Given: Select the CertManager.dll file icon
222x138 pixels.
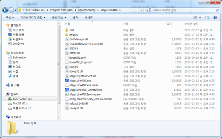Looking at the screenshot, I should (x=67, y=39).
